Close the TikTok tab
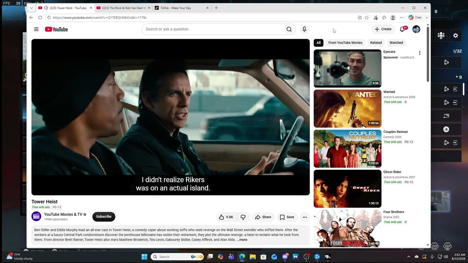This screenshot has width=468, height=263. tap(207, 8)
